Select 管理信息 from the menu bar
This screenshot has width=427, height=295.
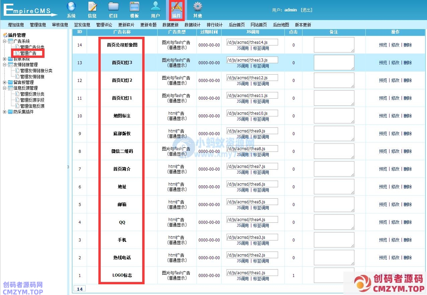(38, 25)
